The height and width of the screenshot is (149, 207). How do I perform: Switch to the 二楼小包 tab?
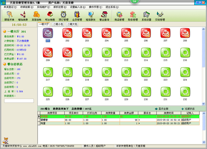click(x=58, y=24)
